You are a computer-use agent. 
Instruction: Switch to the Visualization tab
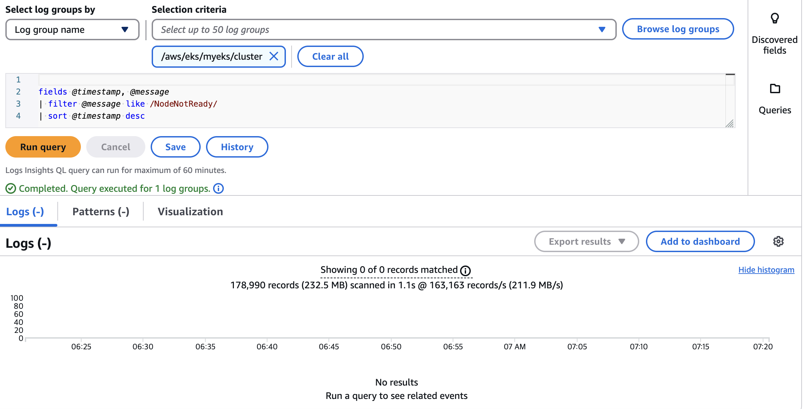click(x=190, y=212)
